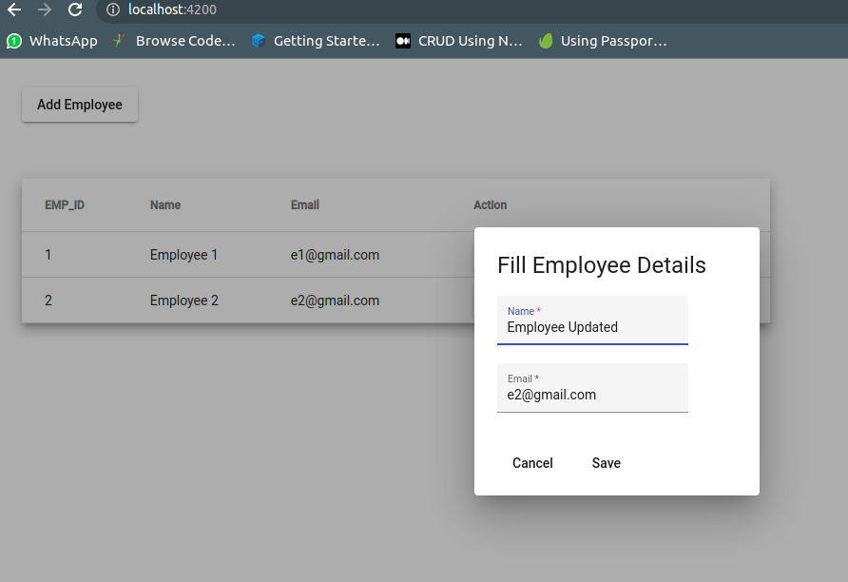Select the Employee 2 name cell
This screenshot has height=582, width=848.
click(x=184, y=301)
